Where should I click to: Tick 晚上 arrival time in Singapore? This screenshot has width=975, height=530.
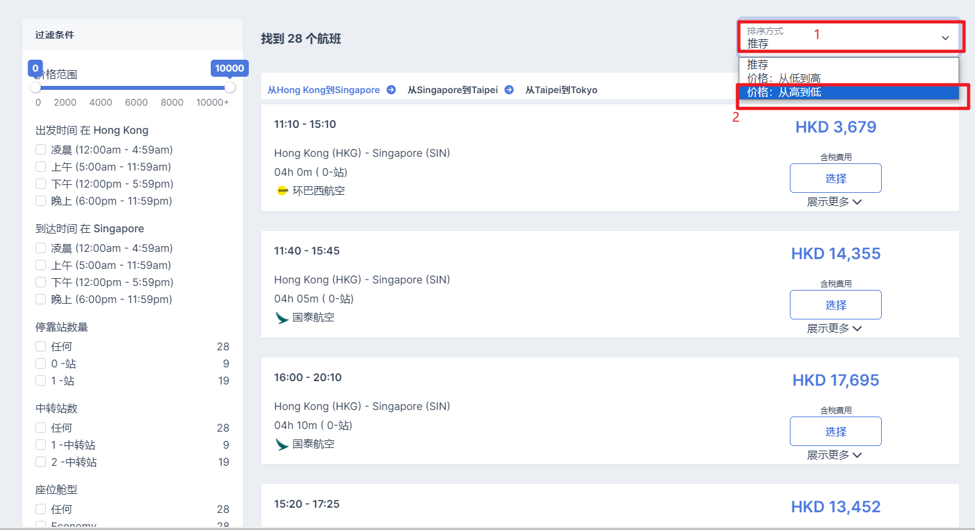point(41,299)
